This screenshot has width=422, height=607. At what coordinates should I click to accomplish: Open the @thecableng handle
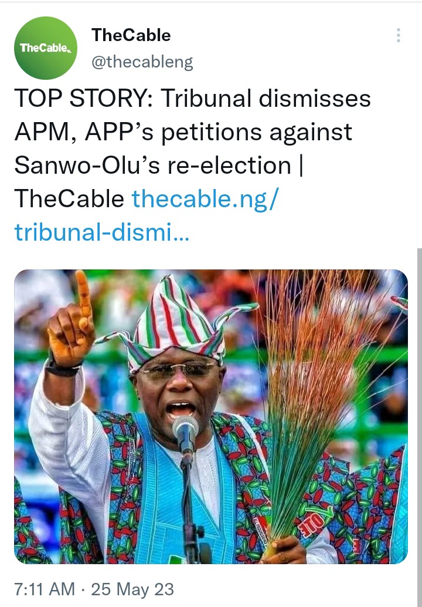click(x=142, y=62)
